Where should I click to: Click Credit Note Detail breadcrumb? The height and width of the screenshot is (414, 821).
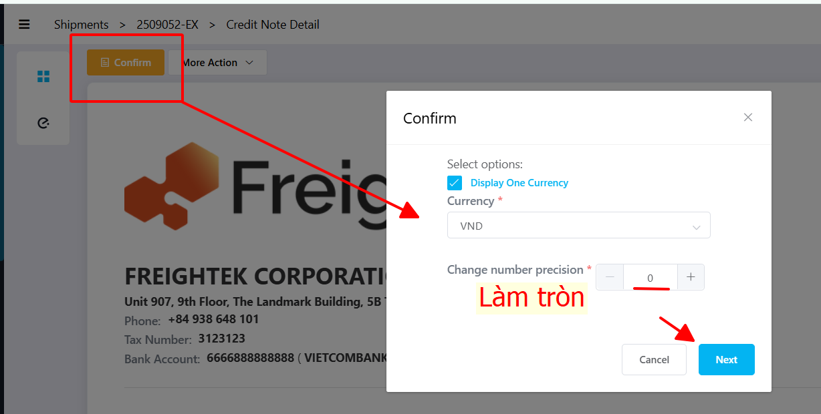273,25
